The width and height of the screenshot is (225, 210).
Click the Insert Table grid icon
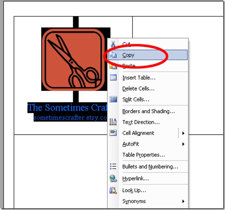pos(113,78)
